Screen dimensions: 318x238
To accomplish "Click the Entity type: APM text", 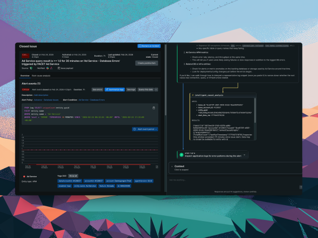I will click(x=29, y=181).
